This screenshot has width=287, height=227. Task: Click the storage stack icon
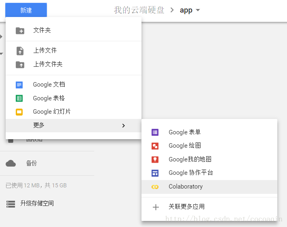(11, 204)
